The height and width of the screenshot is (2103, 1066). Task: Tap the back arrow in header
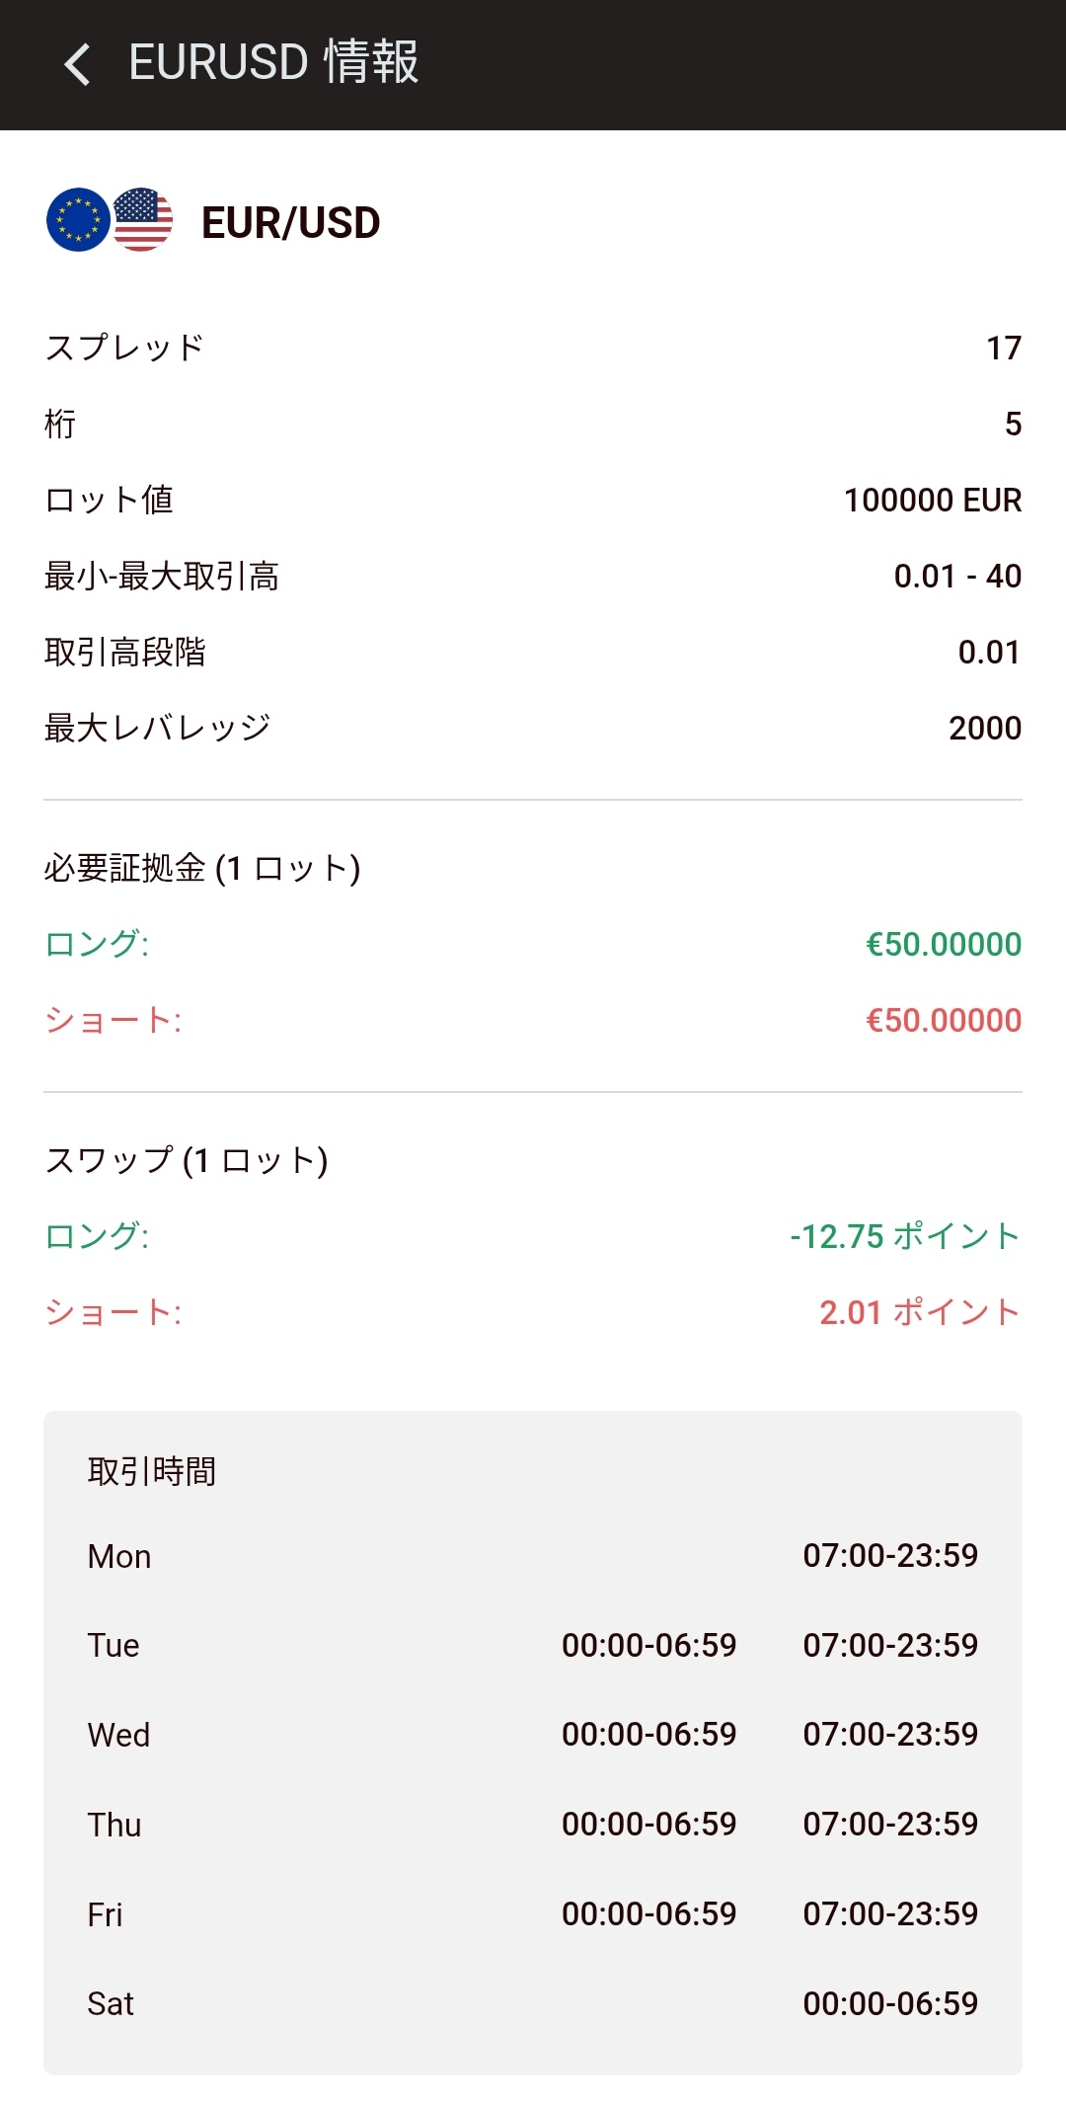(x=77, y=64)
